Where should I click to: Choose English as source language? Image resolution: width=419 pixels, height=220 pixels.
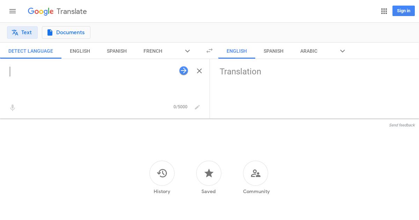[x=80, y=51]
